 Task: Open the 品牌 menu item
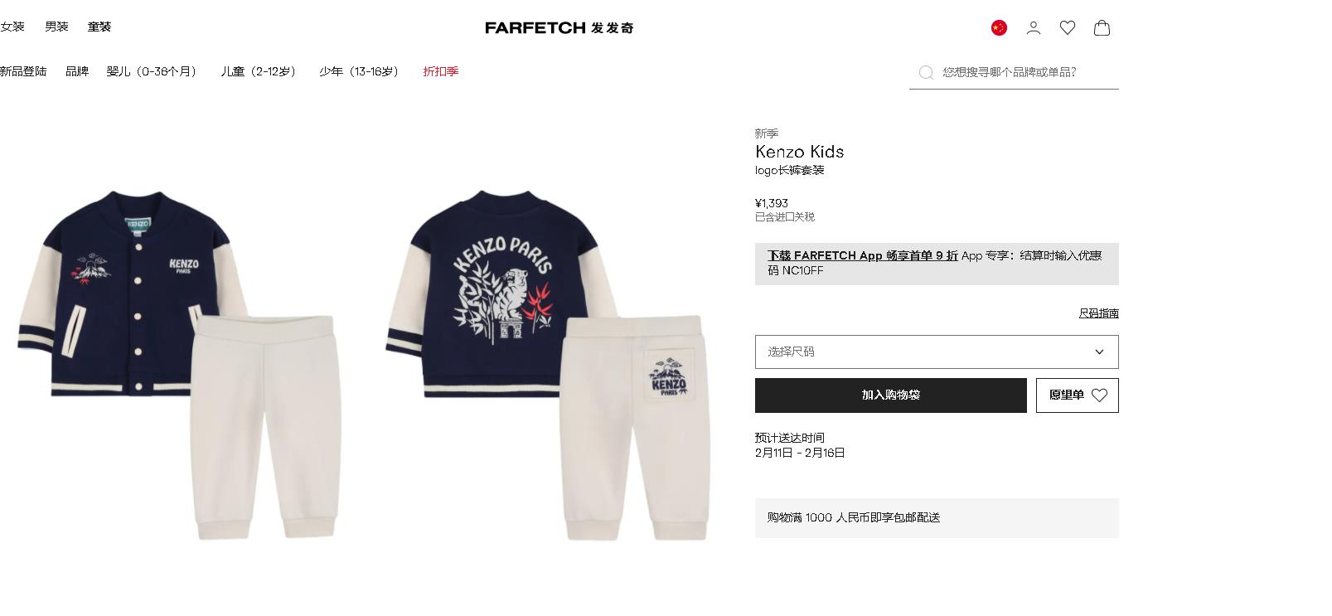point(77,71)
